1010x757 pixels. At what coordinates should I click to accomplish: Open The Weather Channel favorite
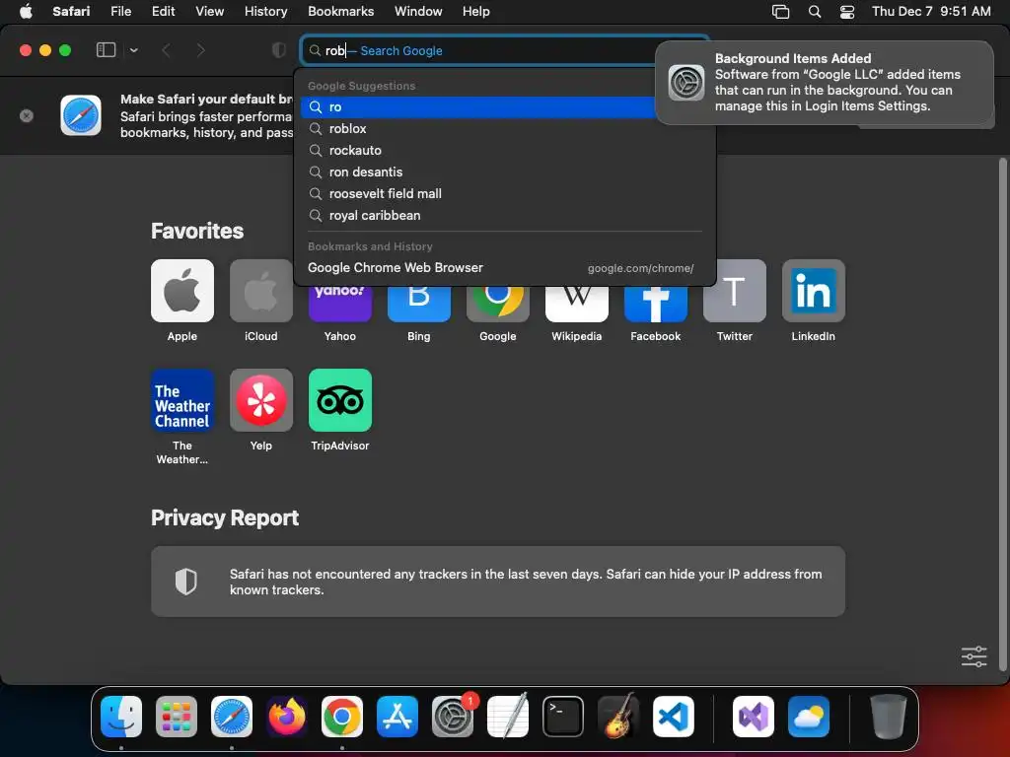[182, 400]
